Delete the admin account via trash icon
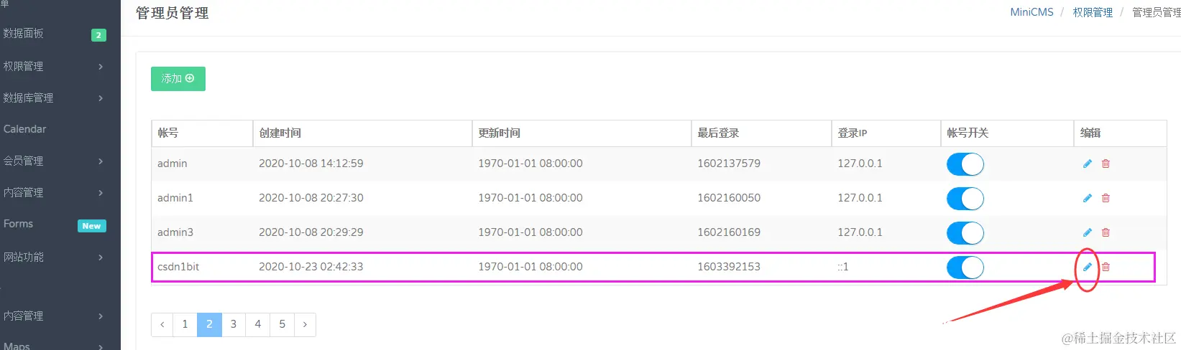 point(1106,164)
